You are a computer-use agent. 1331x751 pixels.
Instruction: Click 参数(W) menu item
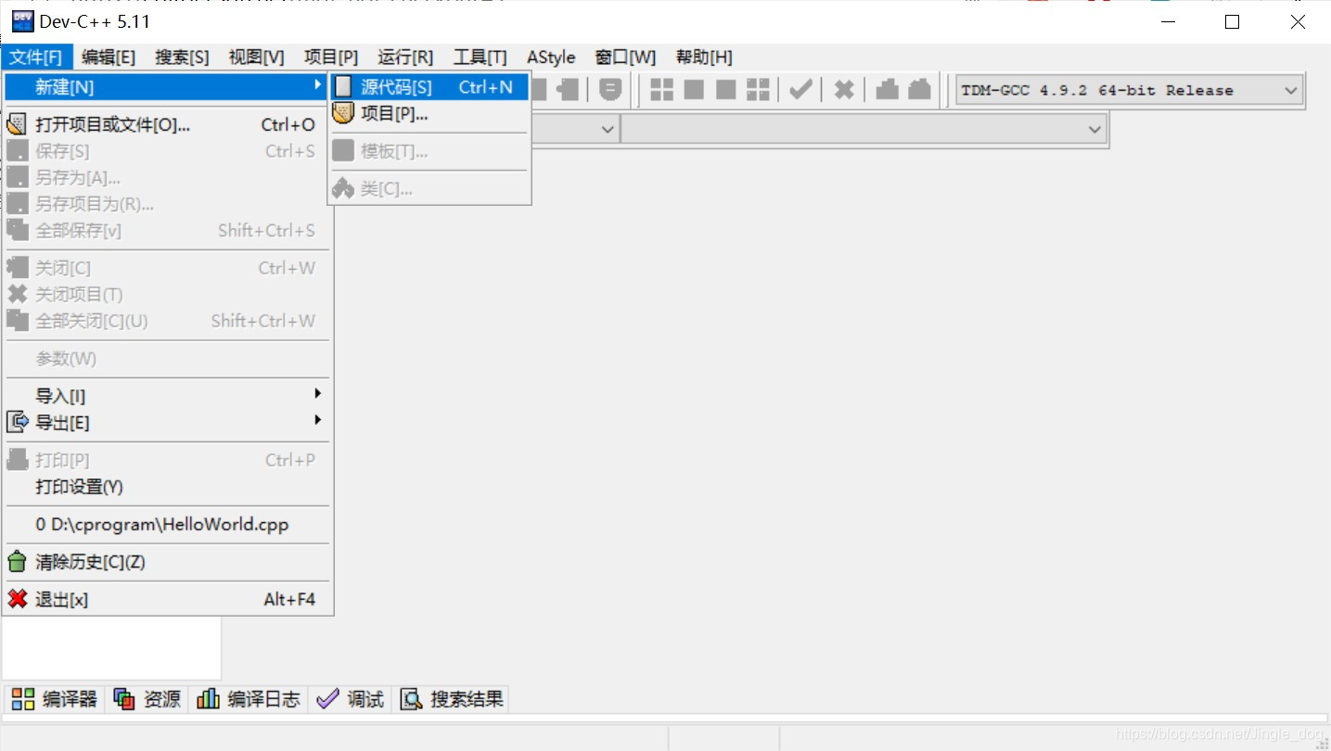tap(168, 359)
